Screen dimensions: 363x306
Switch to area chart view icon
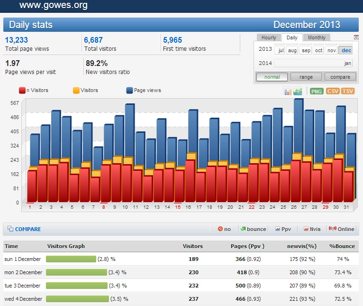pos(298,91)
